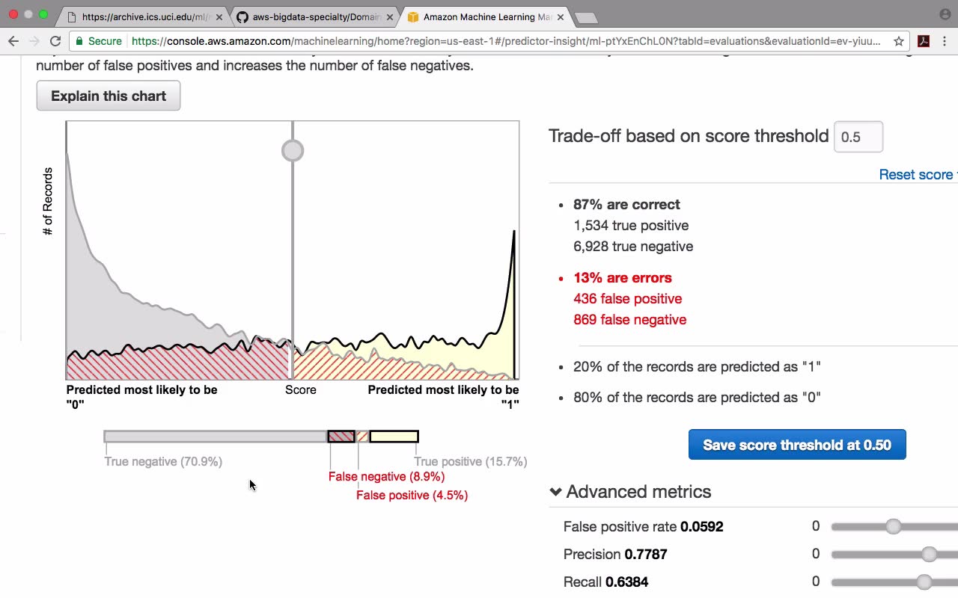This screenshot has height=598, width=958.
Task: Close the Amazon Machine Learning tab
Action: point(560,16)
